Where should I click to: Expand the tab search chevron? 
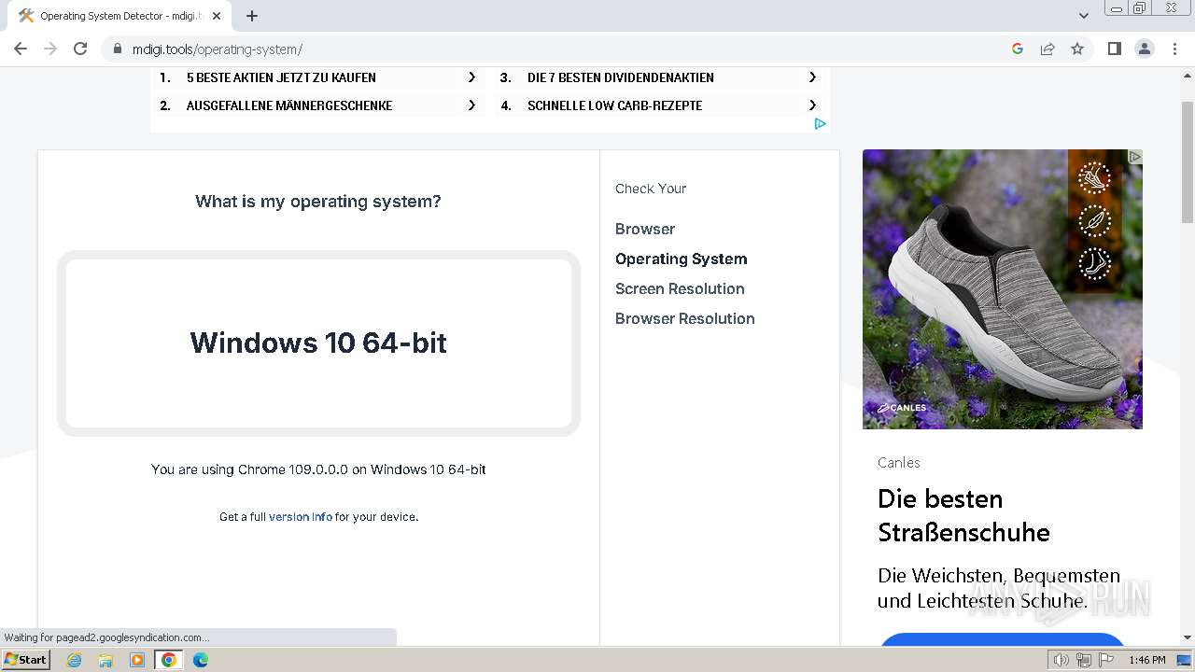click(1084, 16)
